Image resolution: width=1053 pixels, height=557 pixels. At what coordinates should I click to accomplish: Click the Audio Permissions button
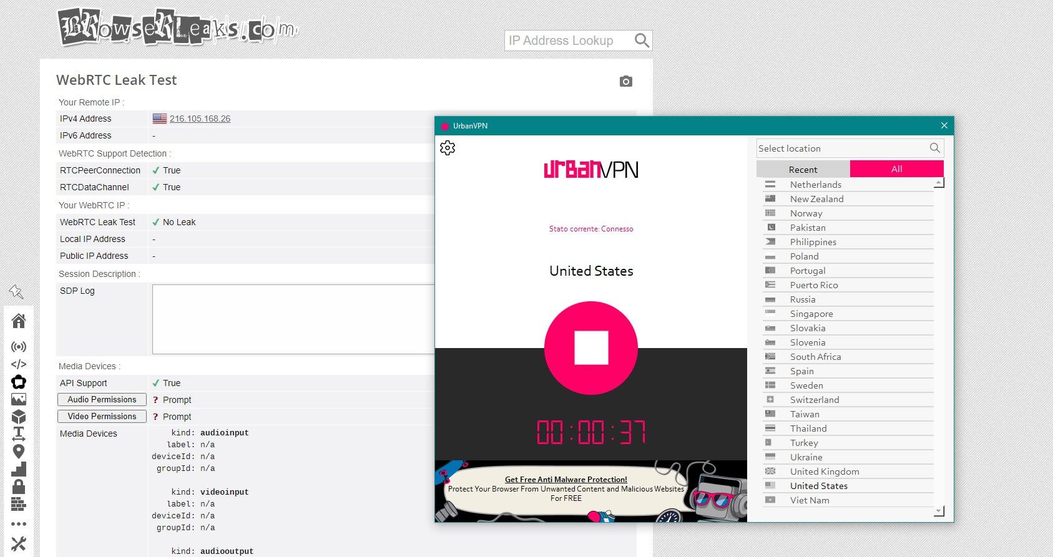click(102, 400)
